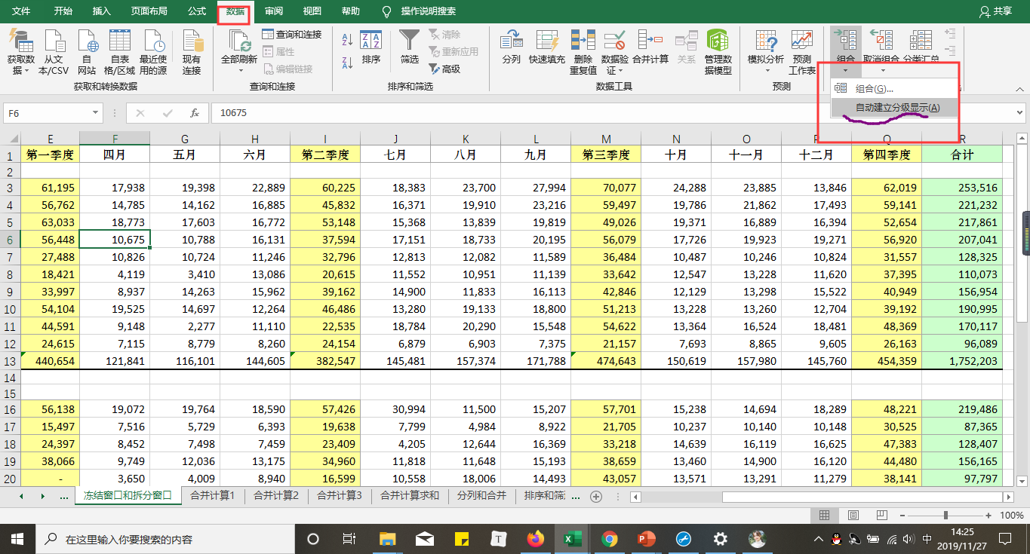The height and width of the screenshot is (554, 1030).
Task: Select row 13 header
Action: click(11, 361)
